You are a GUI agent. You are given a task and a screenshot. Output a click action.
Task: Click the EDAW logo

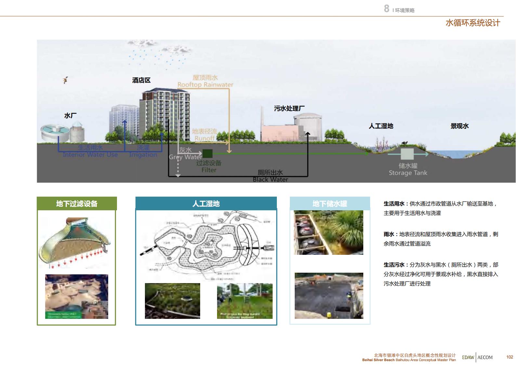(468, 357)
